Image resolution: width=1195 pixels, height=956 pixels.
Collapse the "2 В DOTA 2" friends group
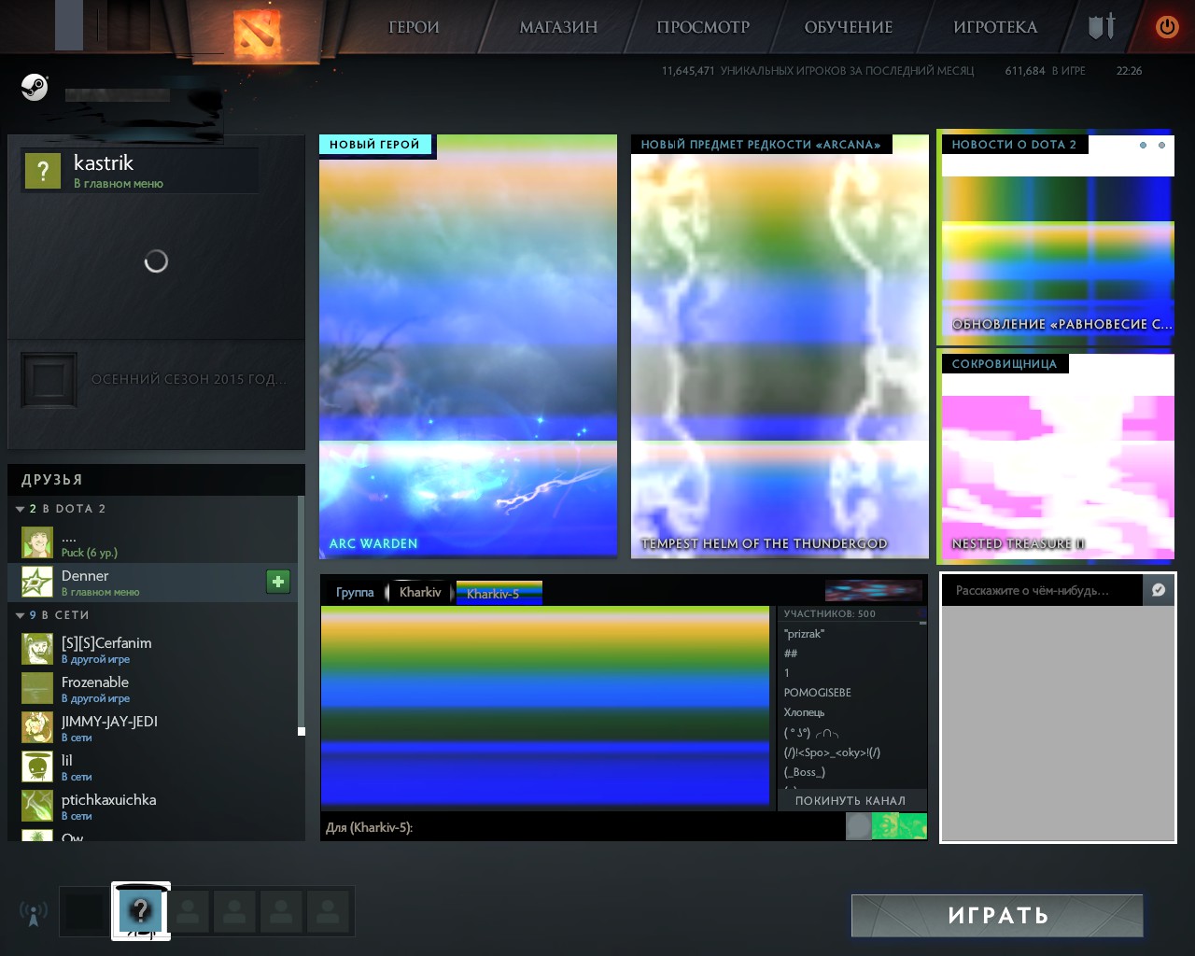[x=20, y=509]
